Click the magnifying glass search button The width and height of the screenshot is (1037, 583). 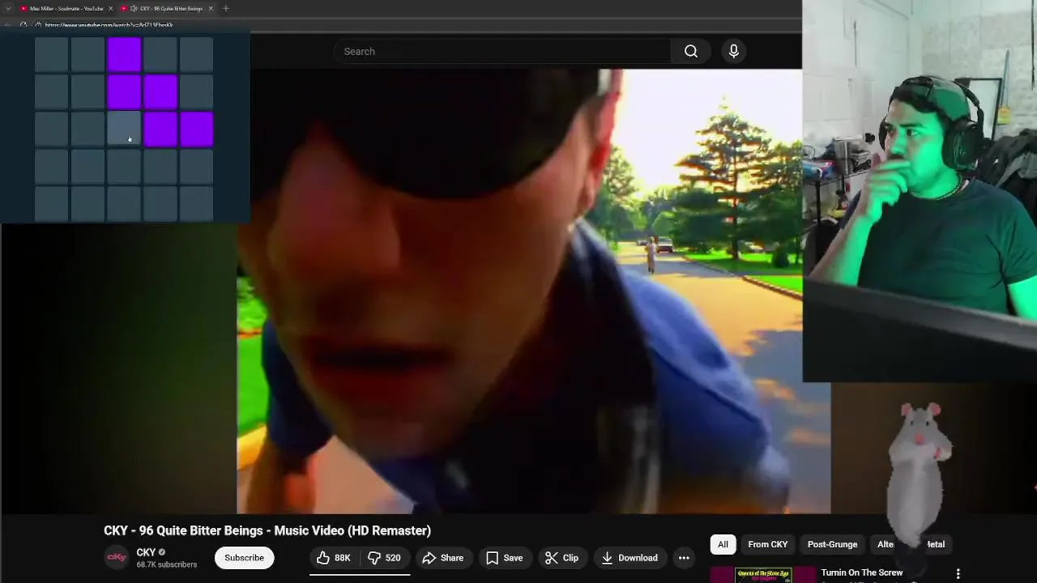(691, 51)
